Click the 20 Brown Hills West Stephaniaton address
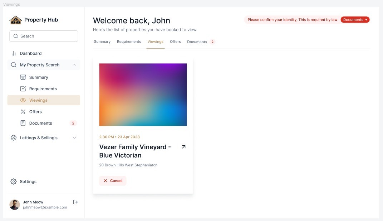Image resolution: width=383 pixels, height=221 pixels. point(128,165)
